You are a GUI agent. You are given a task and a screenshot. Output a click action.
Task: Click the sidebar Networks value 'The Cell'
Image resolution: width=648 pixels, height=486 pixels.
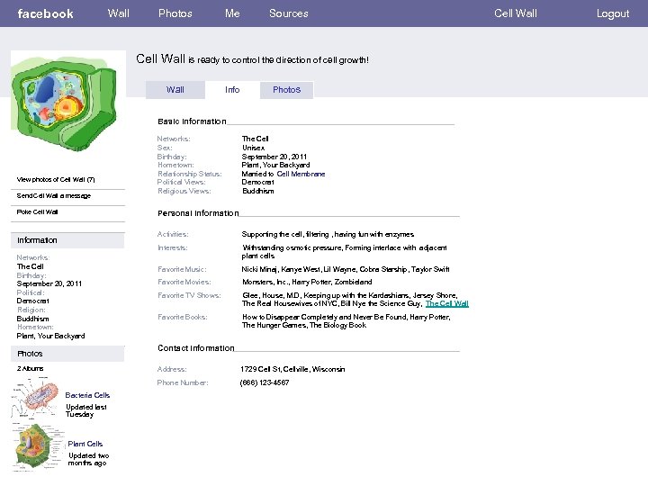[x=31, y=266]
